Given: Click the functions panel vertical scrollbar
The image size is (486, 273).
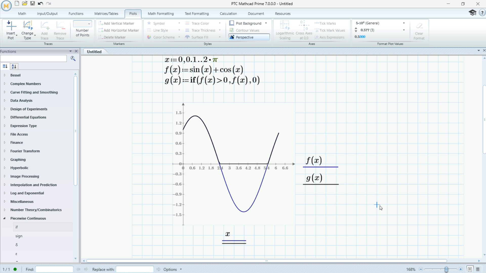Looking at the screenshot, I should (75, 131).
